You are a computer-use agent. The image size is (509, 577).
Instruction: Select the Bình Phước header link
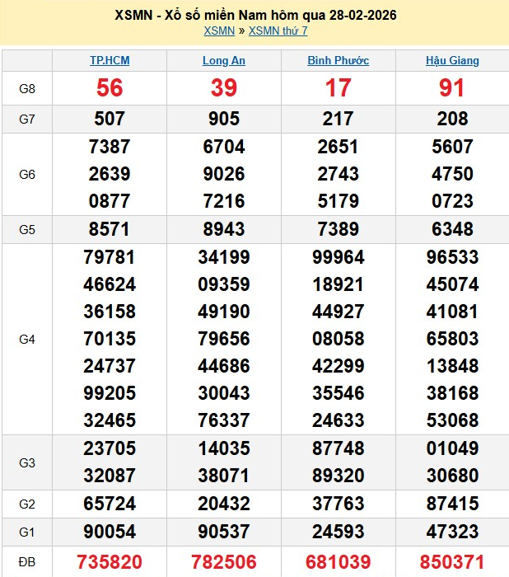point(338,61)
